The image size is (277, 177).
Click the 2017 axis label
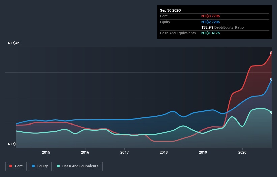click(x=124, y=152)
